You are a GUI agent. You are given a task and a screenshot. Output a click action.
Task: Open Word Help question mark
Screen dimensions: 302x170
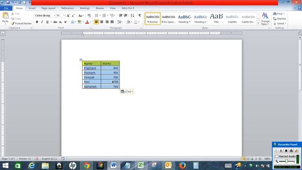tap(300, 8)
